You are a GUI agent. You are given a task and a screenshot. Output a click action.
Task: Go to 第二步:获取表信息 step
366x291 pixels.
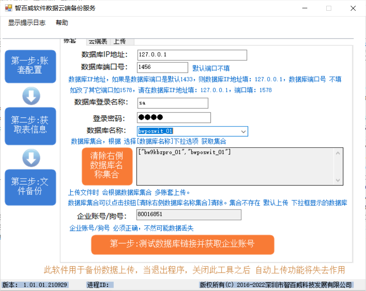click(30, 126)
